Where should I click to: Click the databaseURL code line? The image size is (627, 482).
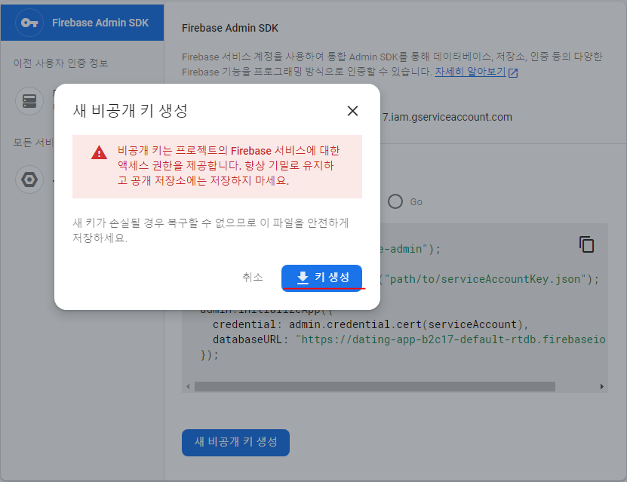(409, 339)
